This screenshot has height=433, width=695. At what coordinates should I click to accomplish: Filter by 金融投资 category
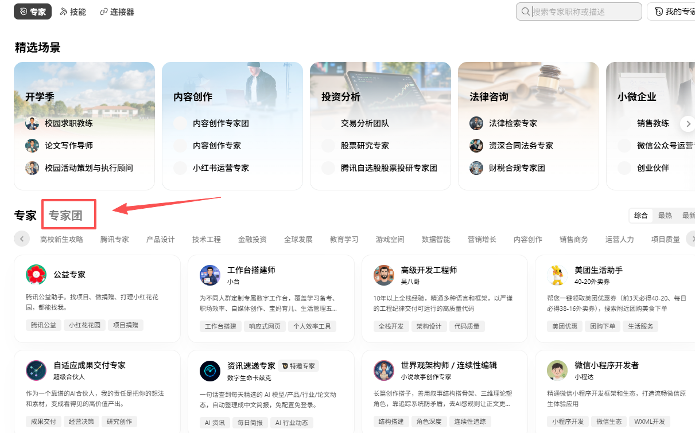(253, 239)
